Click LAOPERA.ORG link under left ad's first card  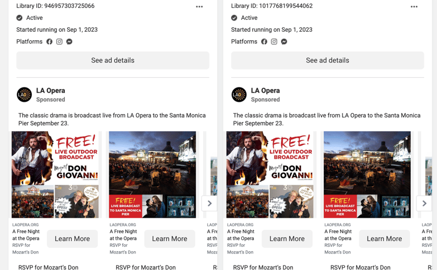(26, 225)
